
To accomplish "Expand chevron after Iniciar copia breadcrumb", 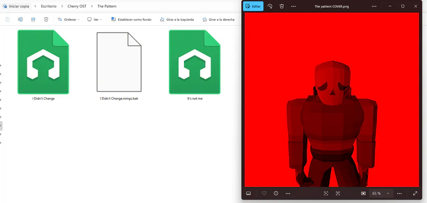I will point(35,6).
